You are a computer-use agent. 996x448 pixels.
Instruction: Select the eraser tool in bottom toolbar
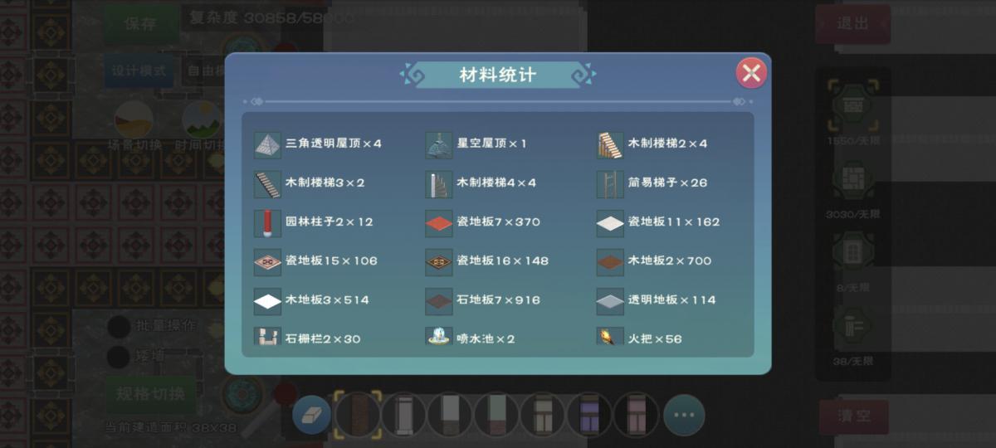pos(311,415)
